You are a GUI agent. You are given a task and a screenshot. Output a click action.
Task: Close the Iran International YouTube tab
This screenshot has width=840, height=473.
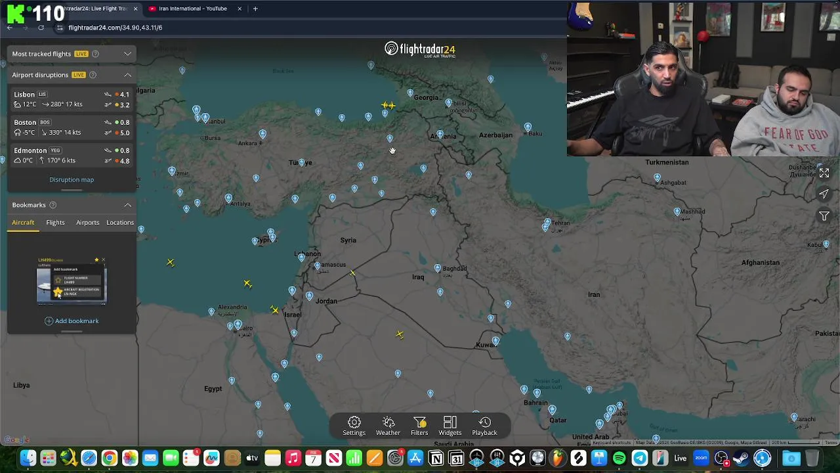(x=240, y=9)
